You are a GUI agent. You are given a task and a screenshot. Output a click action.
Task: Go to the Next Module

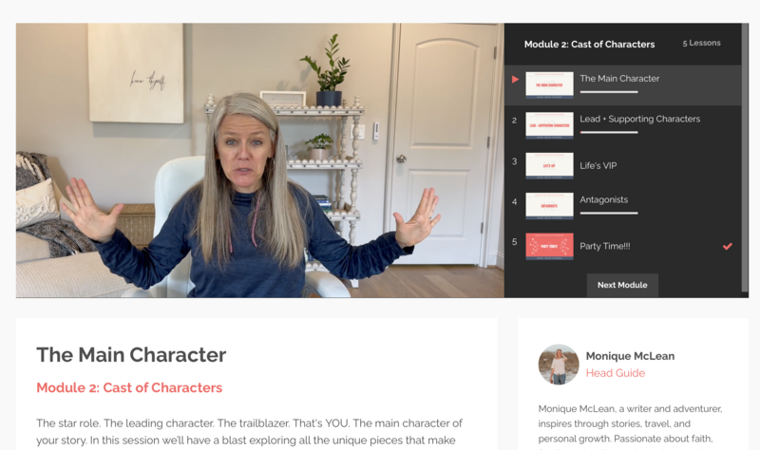(622, 286)
